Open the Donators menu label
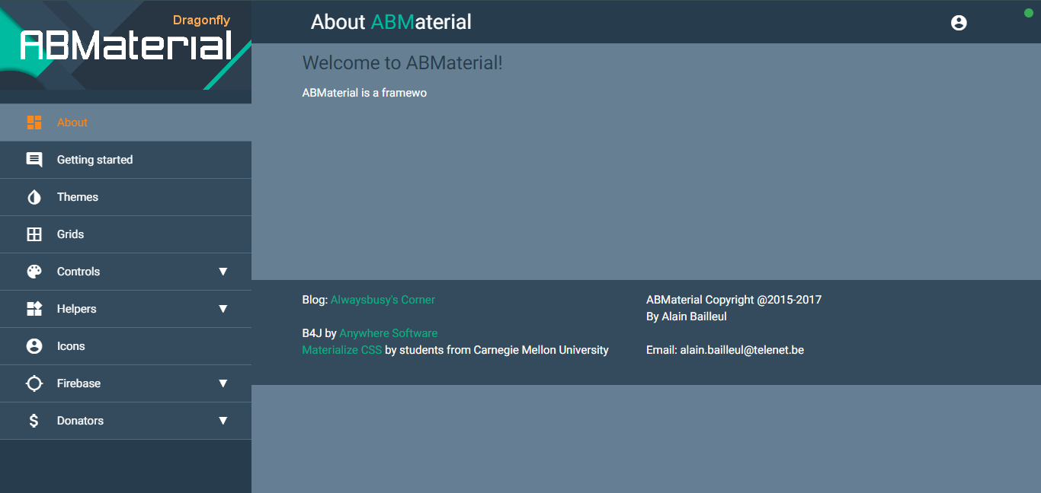Screen dimensions: 1041x493 pos(80,421)
